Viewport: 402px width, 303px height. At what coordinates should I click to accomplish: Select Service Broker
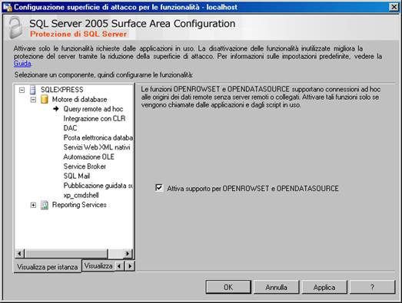pos(85,166)
